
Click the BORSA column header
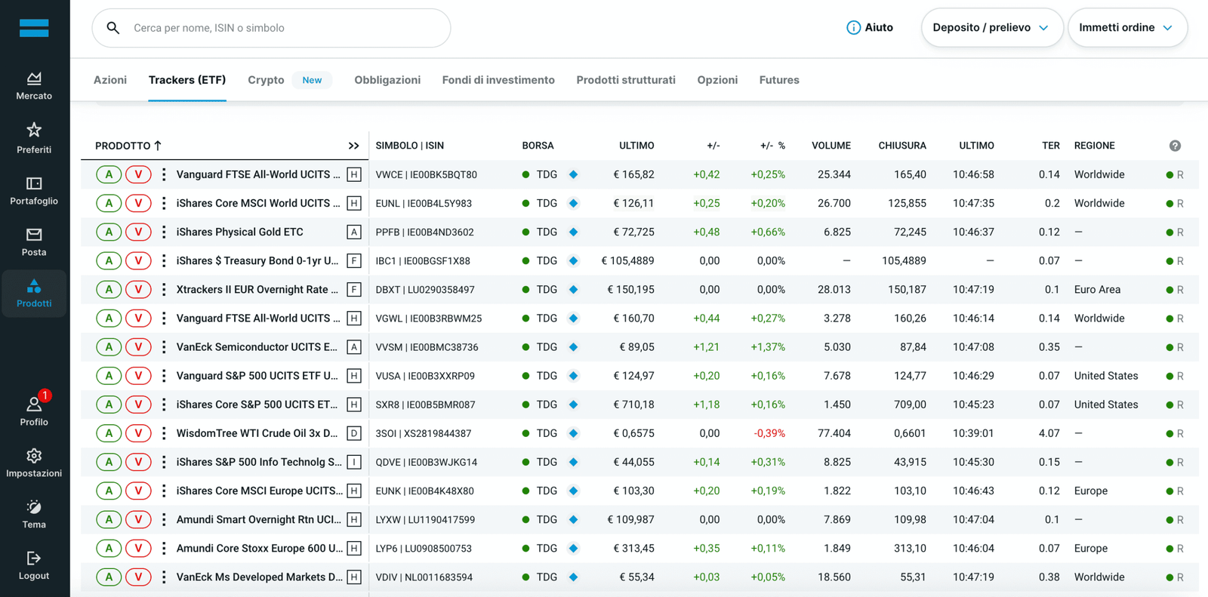click(x=538, y=146)
